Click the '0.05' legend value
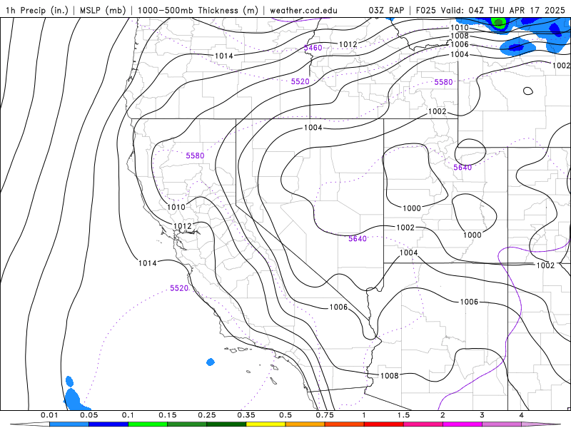The image size is (571, 428). [89, 415]
